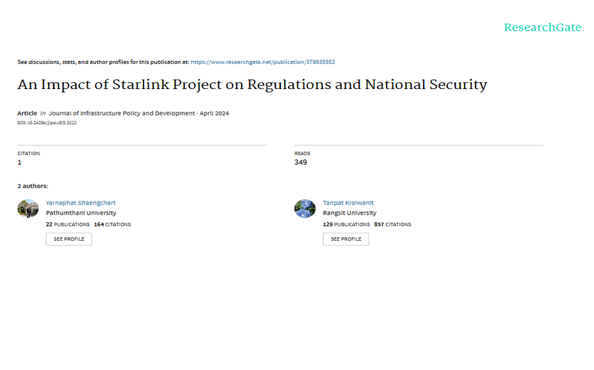
Task: Click the Pathumthani University affiliation
Action: pyautogui.click(x=81, y=213)
